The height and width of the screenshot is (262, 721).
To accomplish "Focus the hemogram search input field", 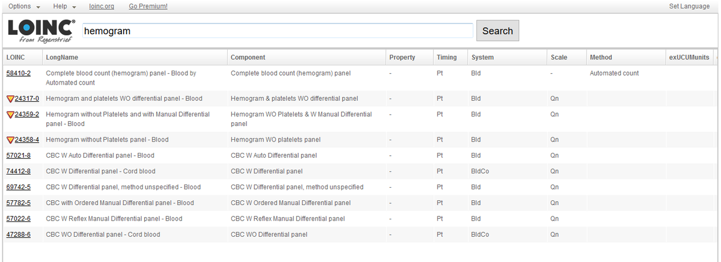I will [x=278, y=31].
